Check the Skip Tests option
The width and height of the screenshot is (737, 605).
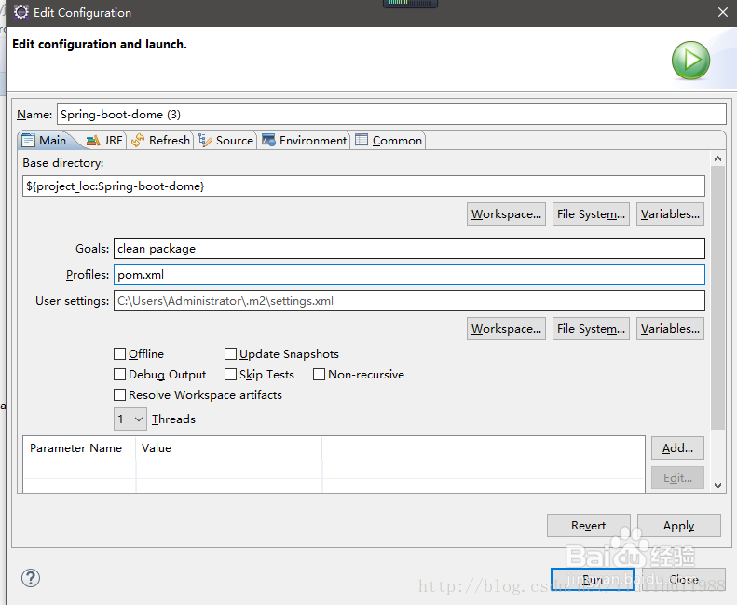[230, 374]
